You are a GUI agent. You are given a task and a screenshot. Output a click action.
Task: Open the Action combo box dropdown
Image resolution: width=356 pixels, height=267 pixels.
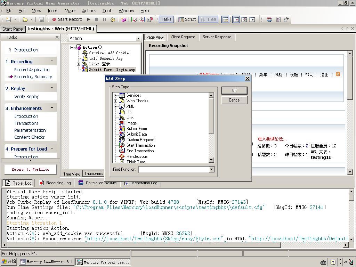tap(138, 39)
